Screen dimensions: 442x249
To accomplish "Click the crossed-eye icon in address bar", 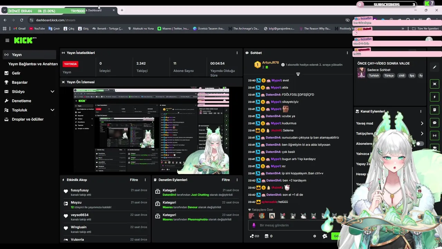I will coord(347,20).
